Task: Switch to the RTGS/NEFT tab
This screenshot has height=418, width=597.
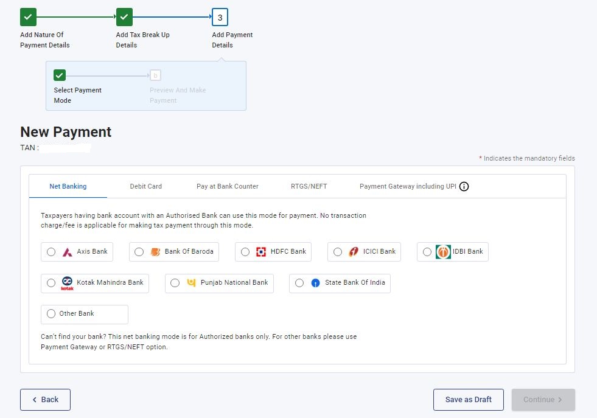Action: tap(309, 186)
